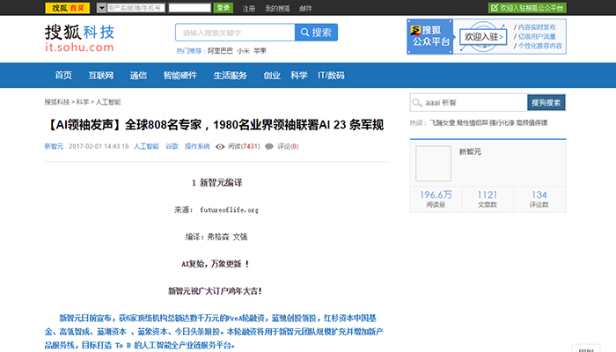
Task: Click the green 登录 button
Action: tap(224, 8)
